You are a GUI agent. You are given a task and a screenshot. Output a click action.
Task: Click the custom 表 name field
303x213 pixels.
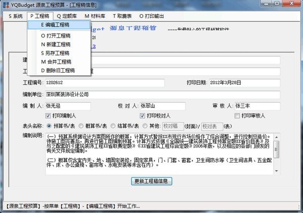(x=212, y=127)
